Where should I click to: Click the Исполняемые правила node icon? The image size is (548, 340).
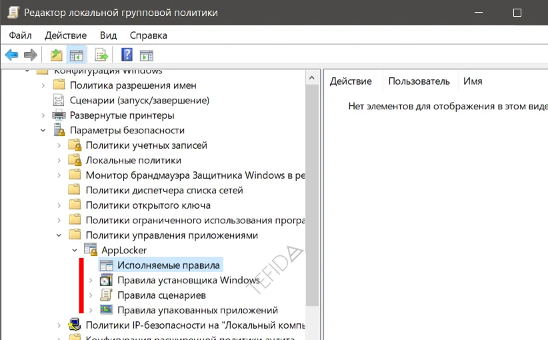(106, 265)
